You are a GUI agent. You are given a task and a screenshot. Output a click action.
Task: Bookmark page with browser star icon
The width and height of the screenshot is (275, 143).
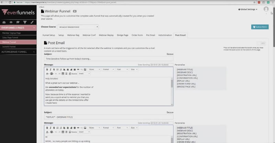[x=254, y=2]
